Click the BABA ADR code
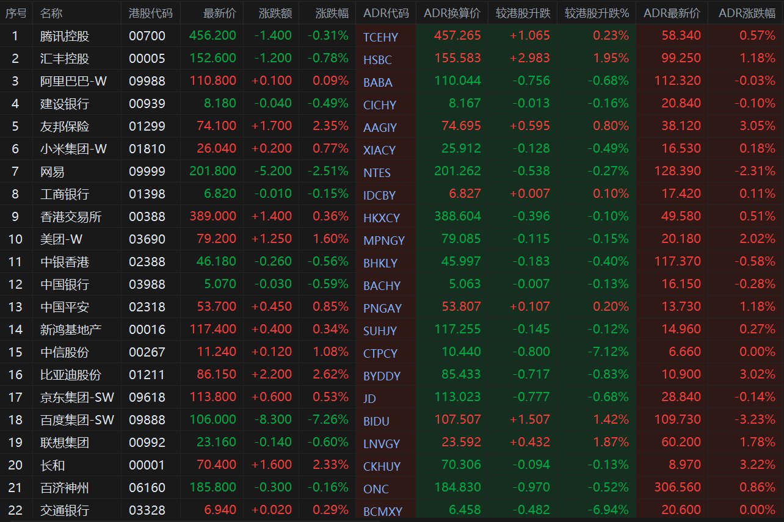 [378, 82]
